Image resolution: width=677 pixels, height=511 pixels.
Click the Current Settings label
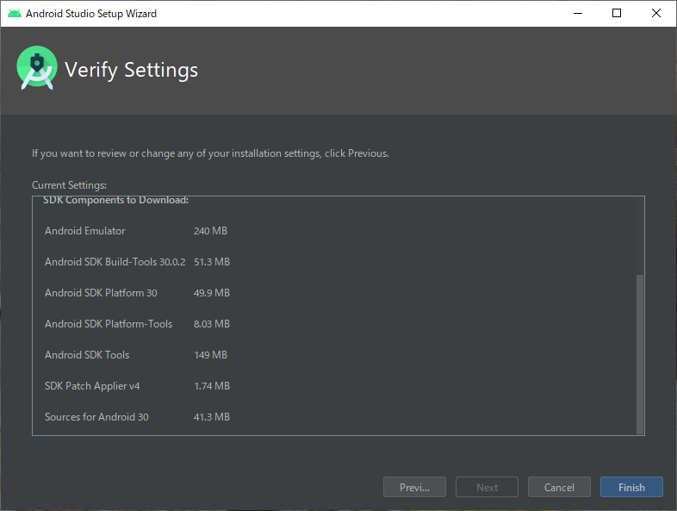[69, 185]
